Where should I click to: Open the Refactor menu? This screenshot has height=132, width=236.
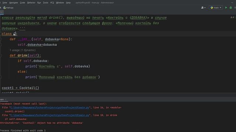coord(31,3)
